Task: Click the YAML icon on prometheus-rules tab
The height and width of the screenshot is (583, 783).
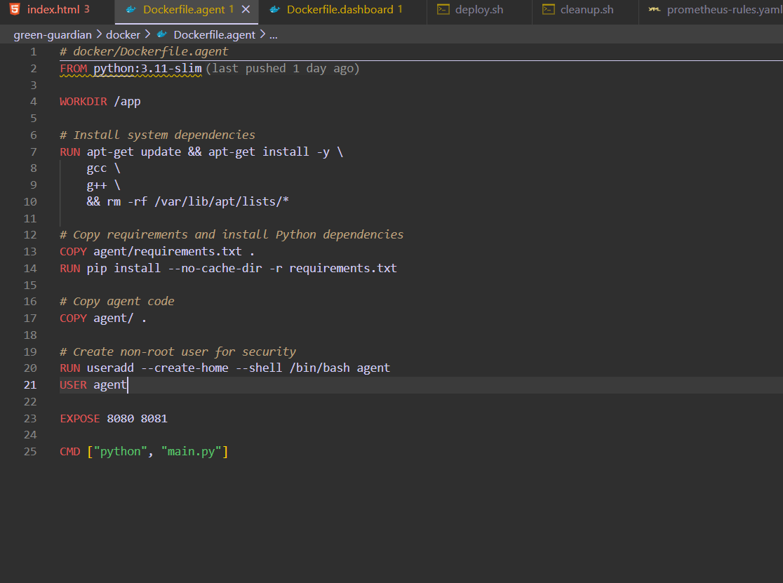Action: pyautogui.click(x=654, y=10)
